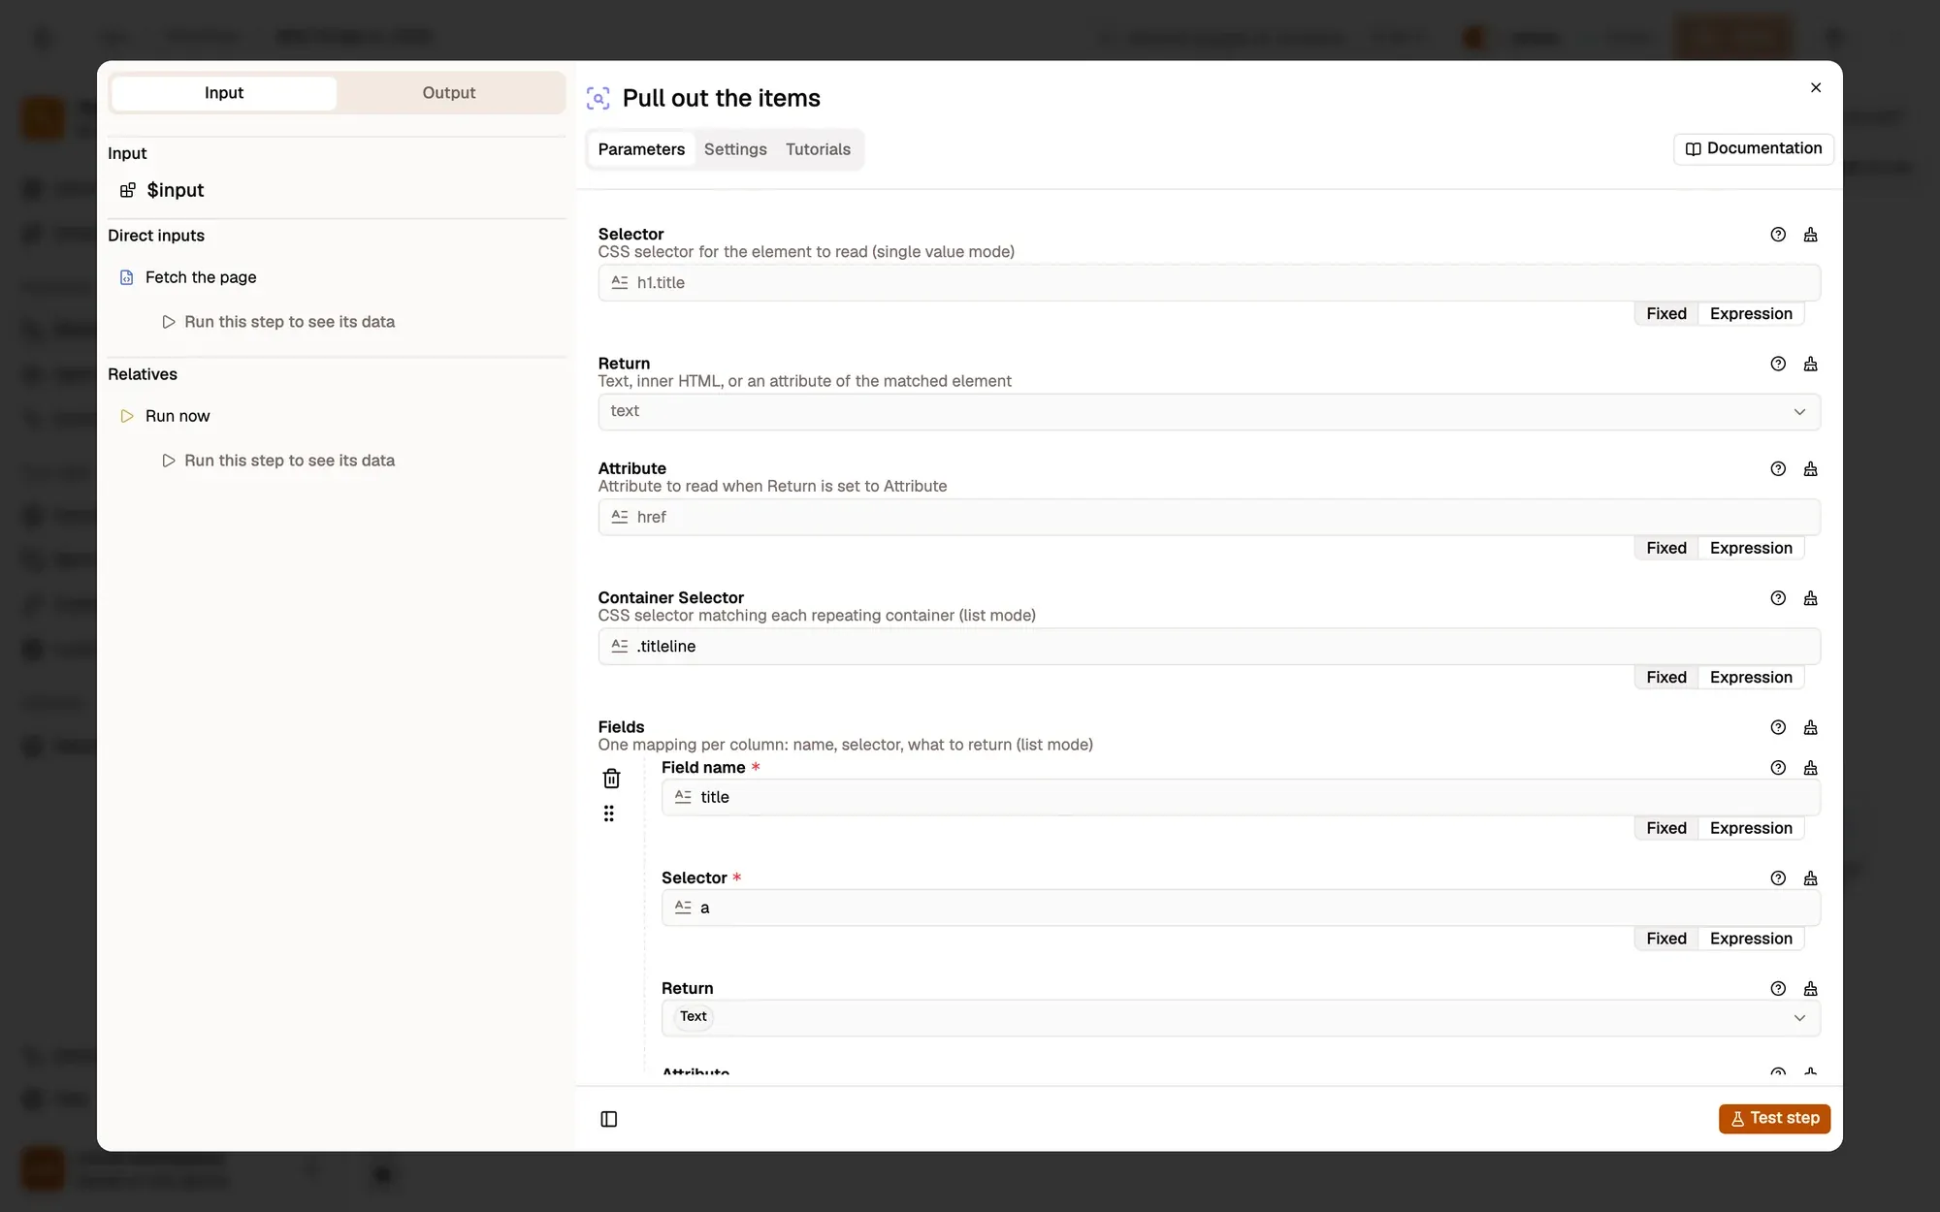
Task: Open help for Container Selector
Action: point(1778,598)
